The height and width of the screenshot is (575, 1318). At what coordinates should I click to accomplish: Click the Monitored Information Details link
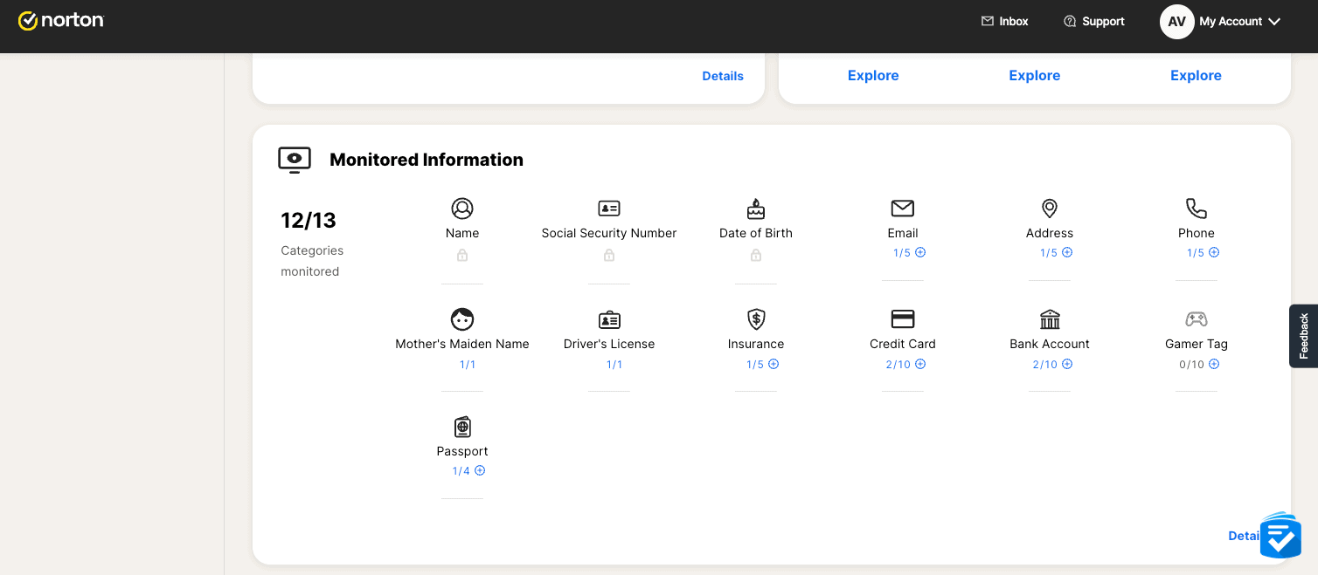[1245, 536]
